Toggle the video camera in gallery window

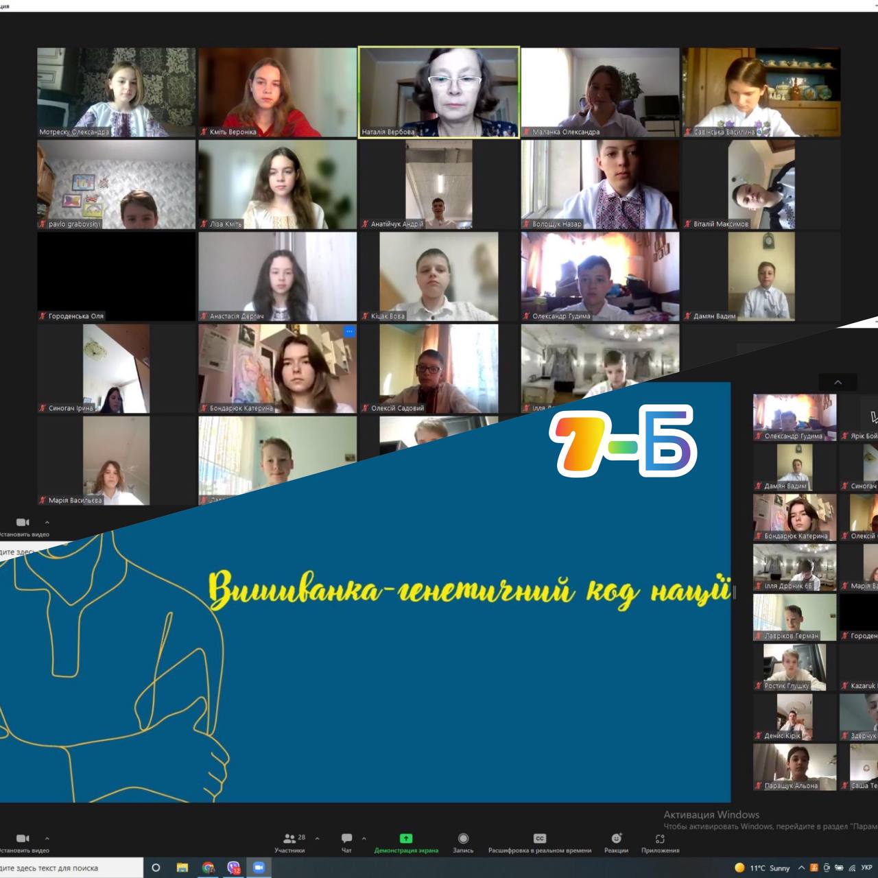point(23,522)
